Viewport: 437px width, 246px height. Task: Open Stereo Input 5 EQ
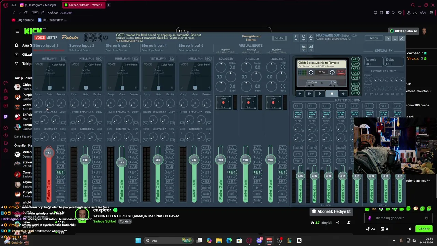pos(208,59)
